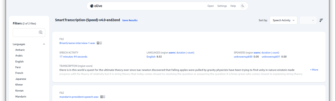This screenshot has height=101, width=335.
Task: Click first audio icon beside BrianGreene-interview-1.wav
Action: point(98,43)
